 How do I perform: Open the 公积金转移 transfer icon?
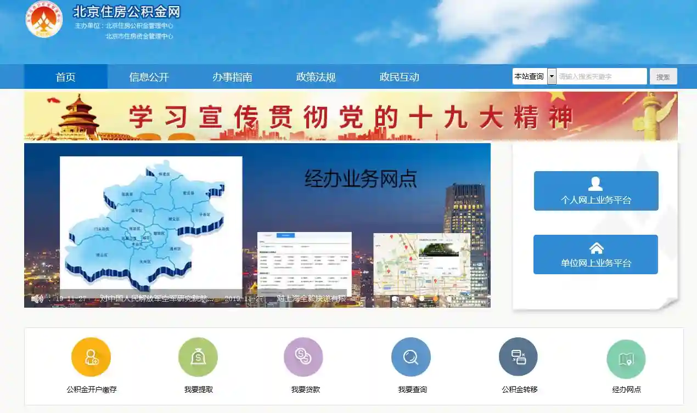pos(518,357)
